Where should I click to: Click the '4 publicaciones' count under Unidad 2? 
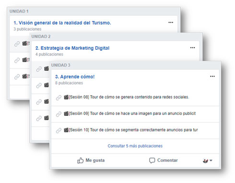(49, 54)
